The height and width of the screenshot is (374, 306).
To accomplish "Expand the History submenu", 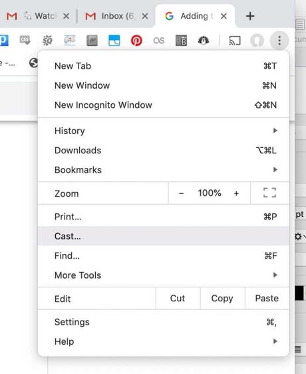I will (x=164, y=131).
